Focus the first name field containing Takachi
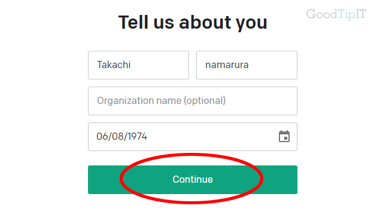 (x=138, y=65)
